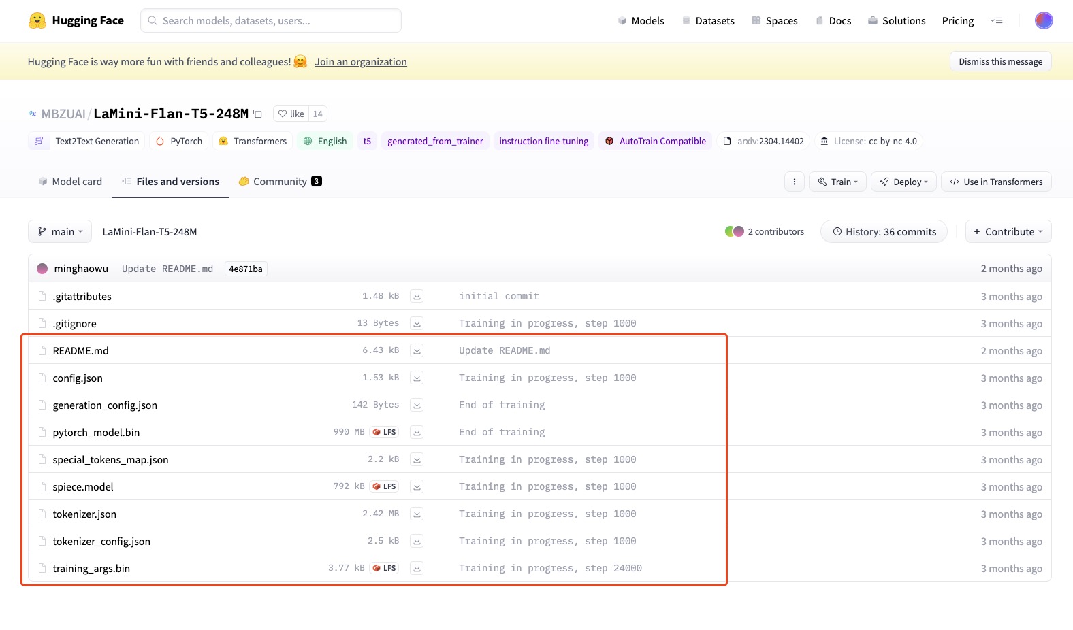The width and height of the screenshot is (1073, 630).
Task: Select the PyTorch tag
Action: tap(180, 141)
